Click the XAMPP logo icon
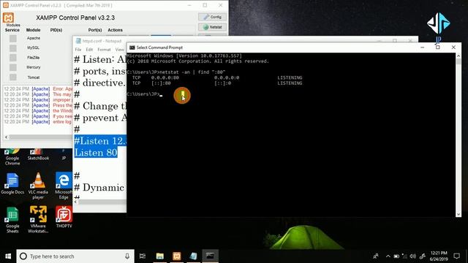Screen dimensions: 468x263 click(8, 18)
